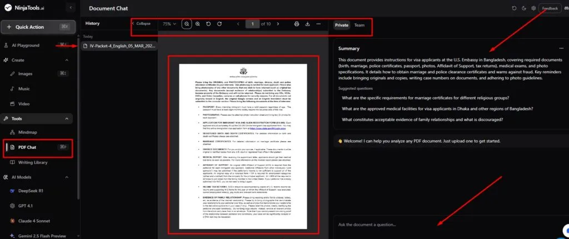Rotate the PDF clockwise
This screenshot has height=239, width=569.
click(219, 24)
